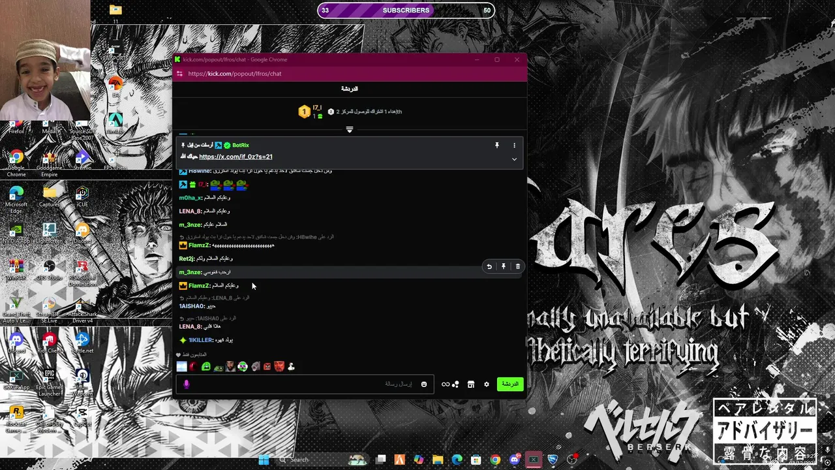Click username 1AISHA0 in chat

pos(192,306)
